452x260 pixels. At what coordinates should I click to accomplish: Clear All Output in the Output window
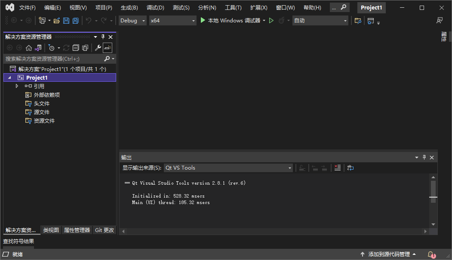(x=337, y=168)
